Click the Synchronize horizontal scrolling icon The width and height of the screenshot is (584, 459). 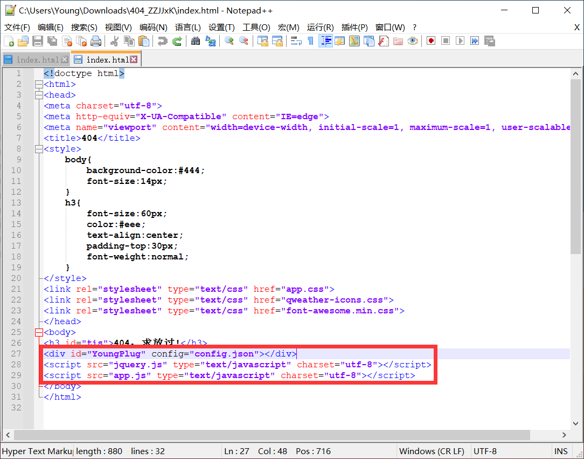click(x=277, y=41)
